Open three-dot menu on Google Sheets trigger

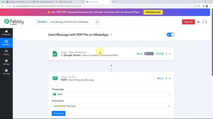click(x=166, y=54)
